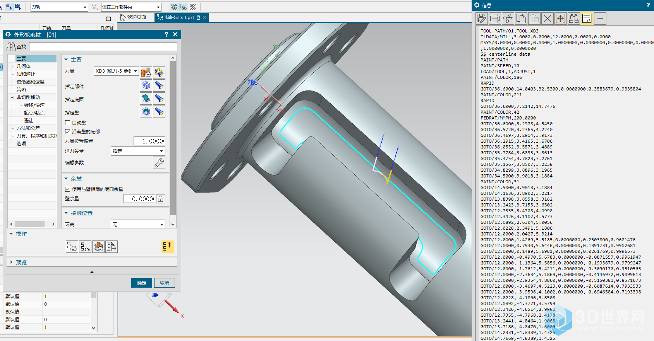Click the wrench icon for 编辑参数
This screenshot has height=341, width=654.
[x=159, y=163]
